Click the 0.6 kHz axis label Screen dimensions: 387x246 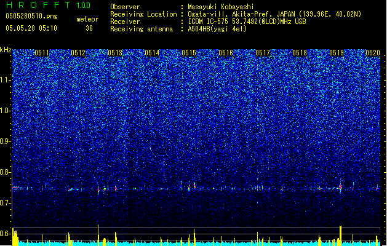(x=6, y=234)
